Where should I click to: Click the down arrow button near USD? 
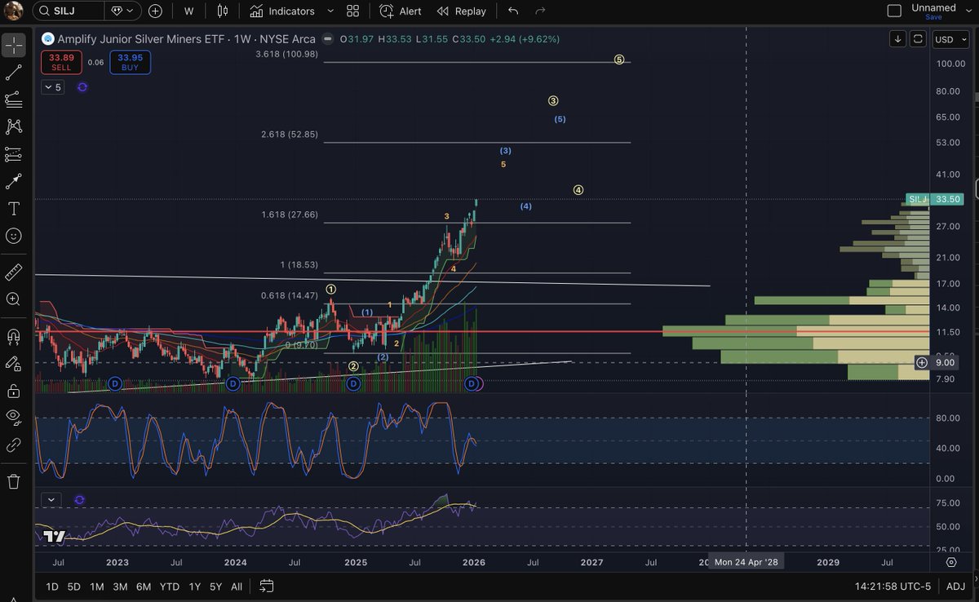pos(898,39)
